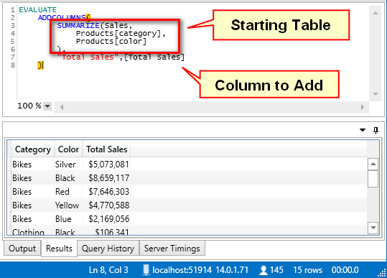The width and height of the screenshot is (387, 278).
Task: Select the Bikes cell in the Red row
Action: coord(32,192)
